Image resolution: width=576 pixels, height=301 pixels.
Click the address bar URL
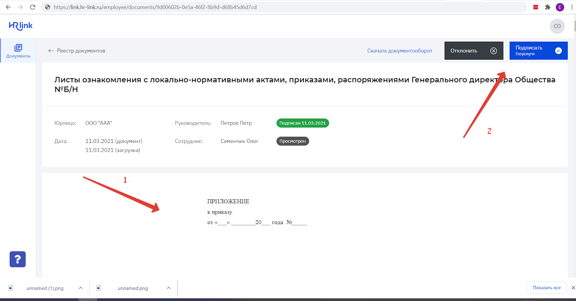(155, 7)
